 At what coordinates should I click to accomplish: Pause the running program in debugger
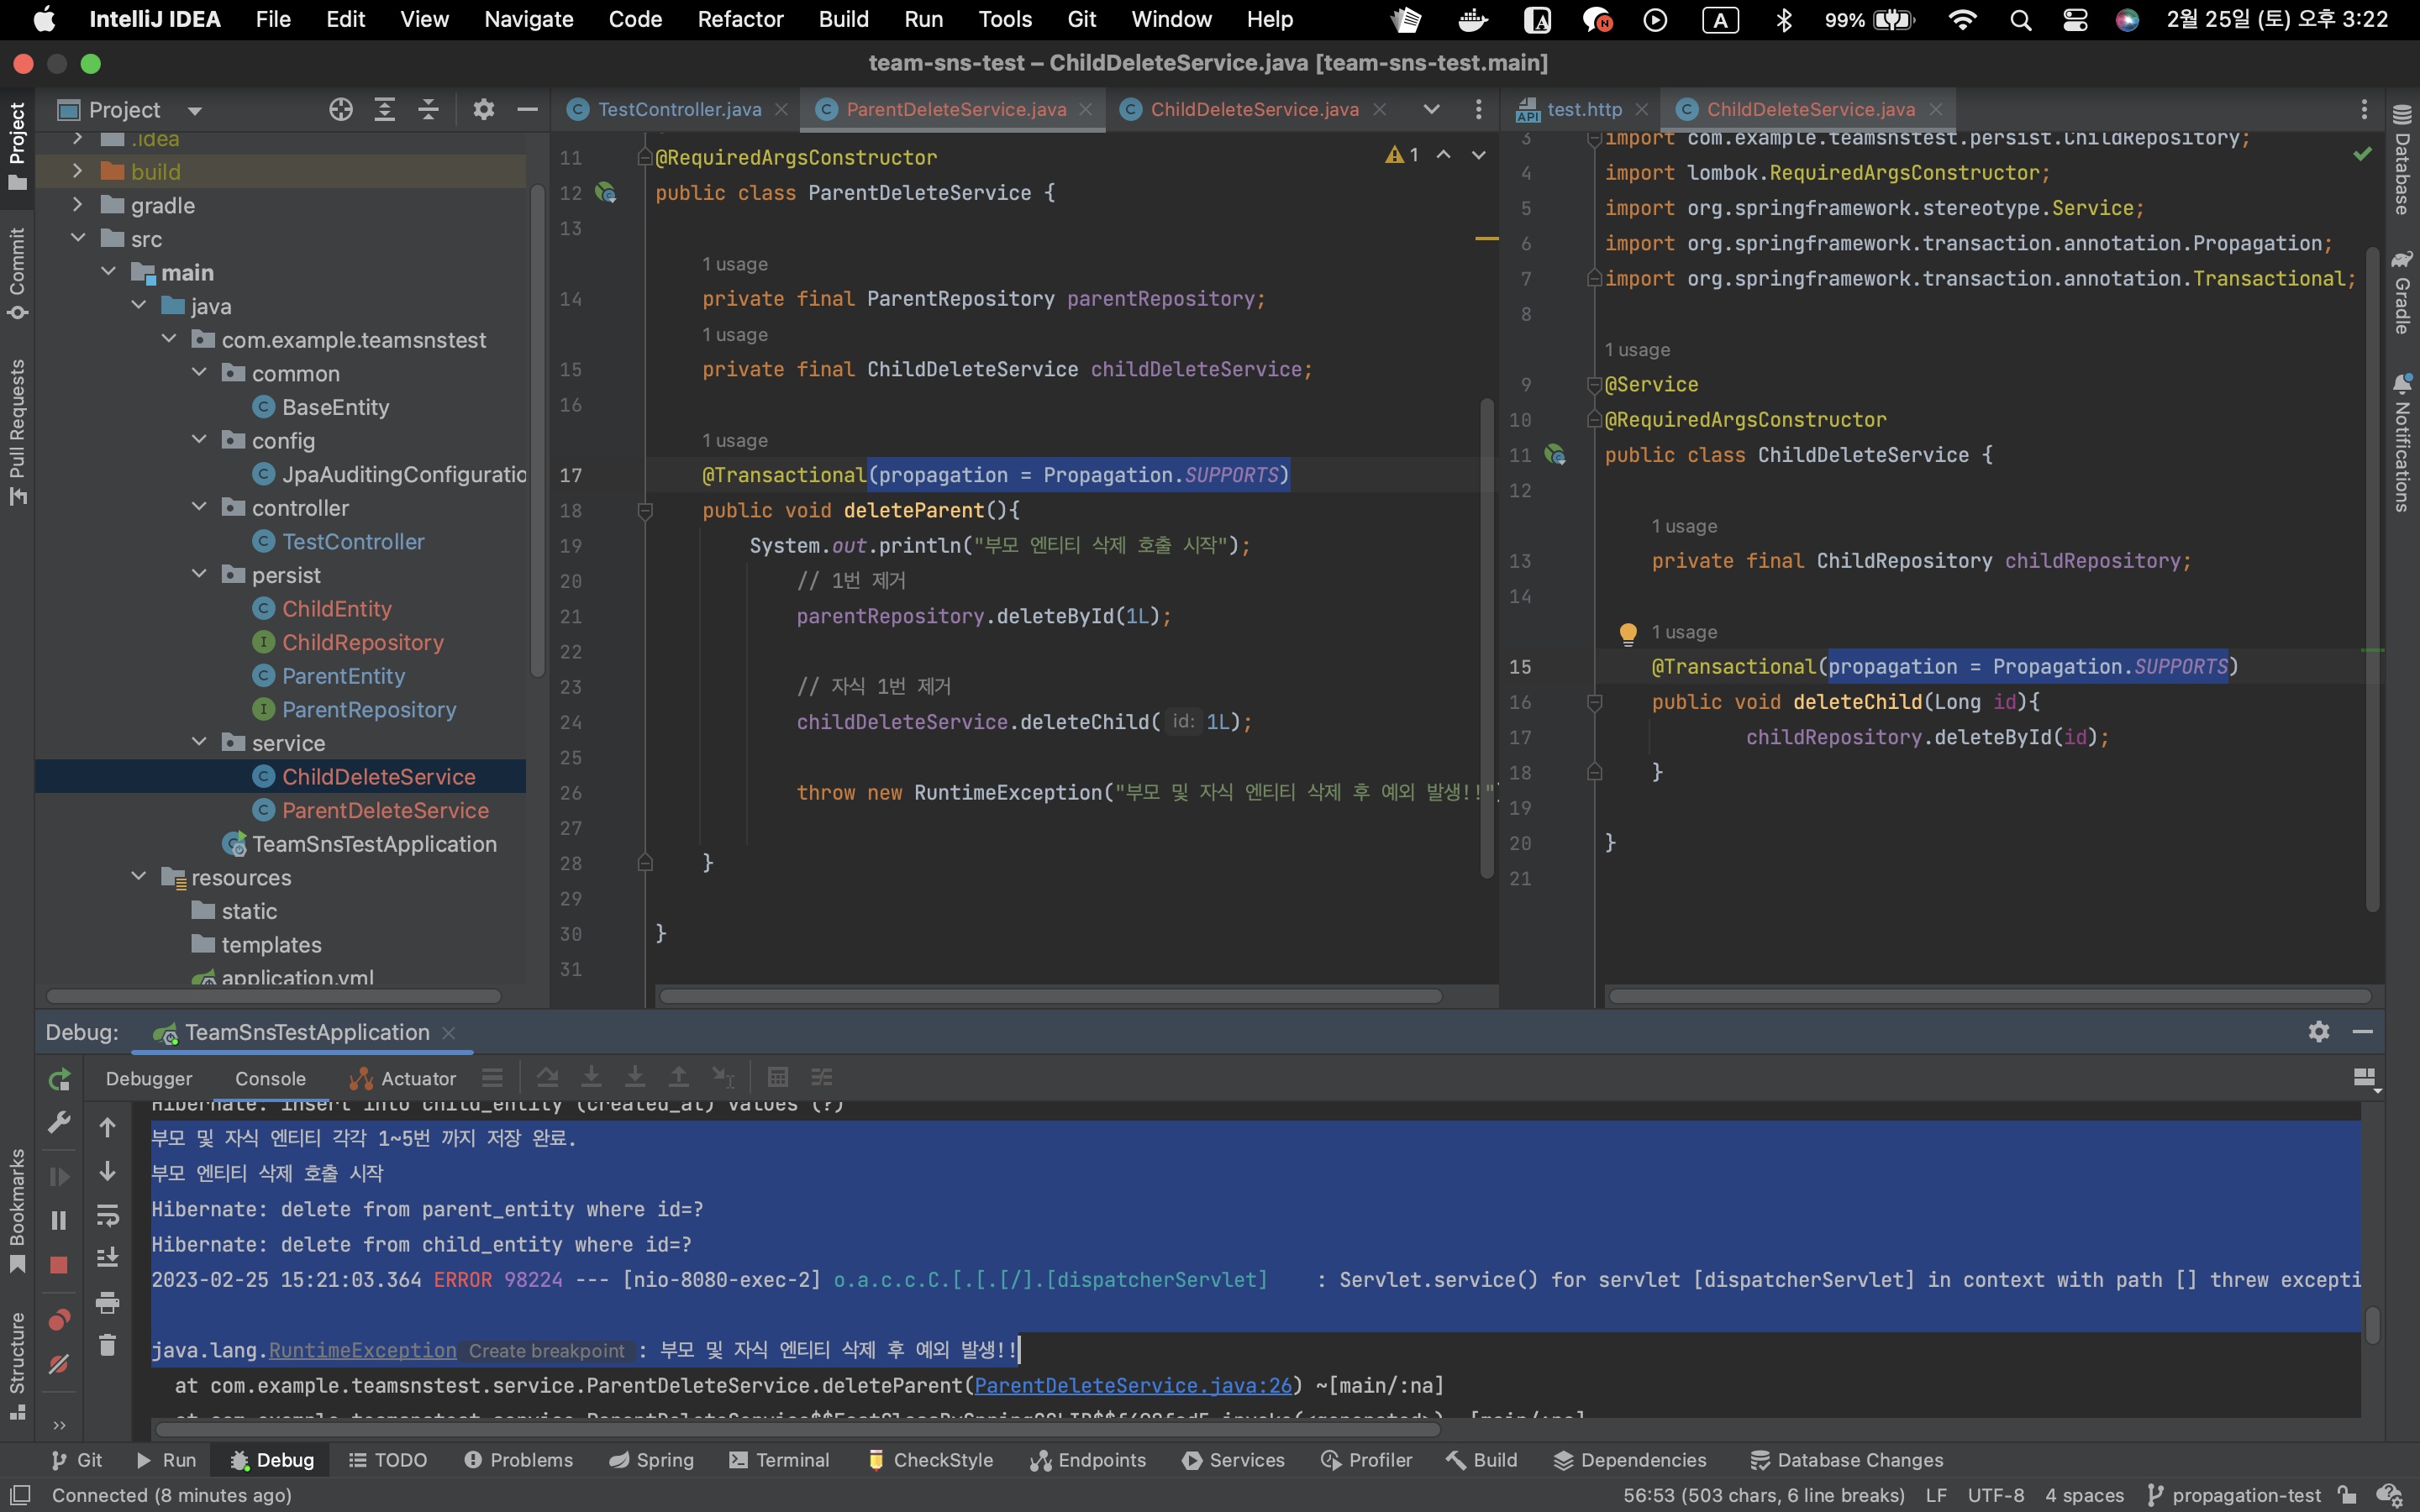click(x=59, y=1220)
